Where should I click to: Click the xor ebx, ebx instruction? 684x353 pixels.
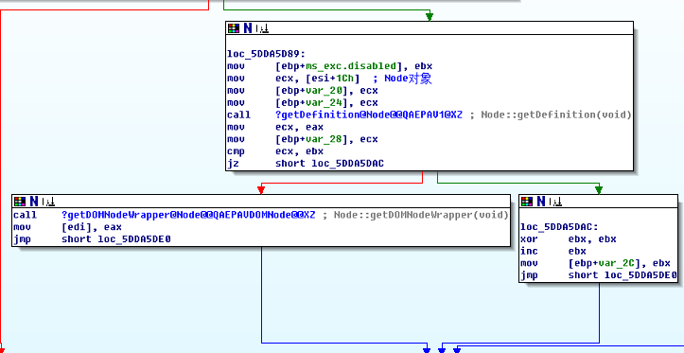tap(569, 239)
